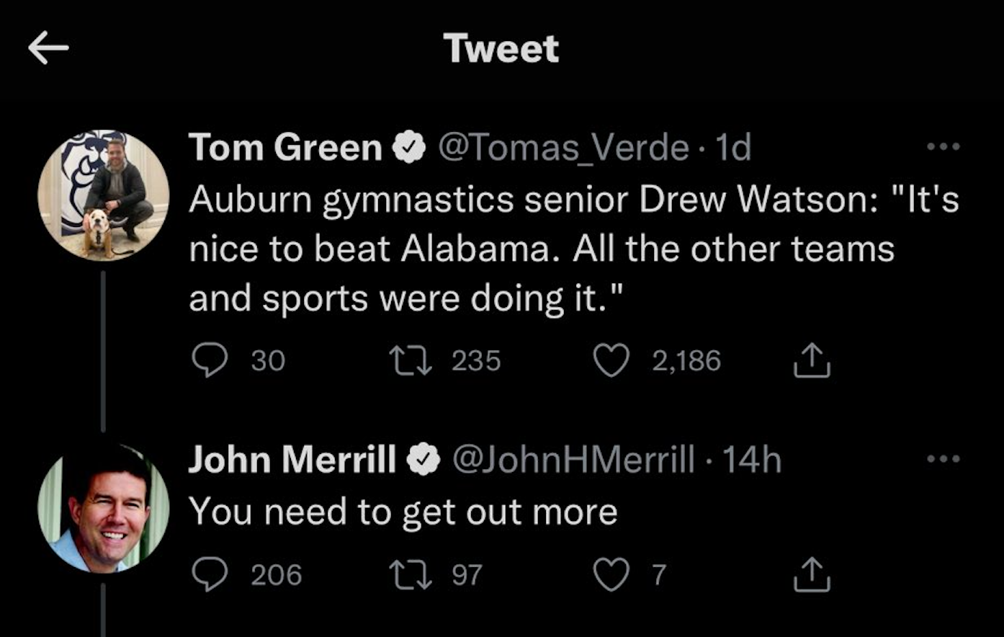
Task: Open the @JohnHMerrill handle
Action: click(x=573, y=460)
